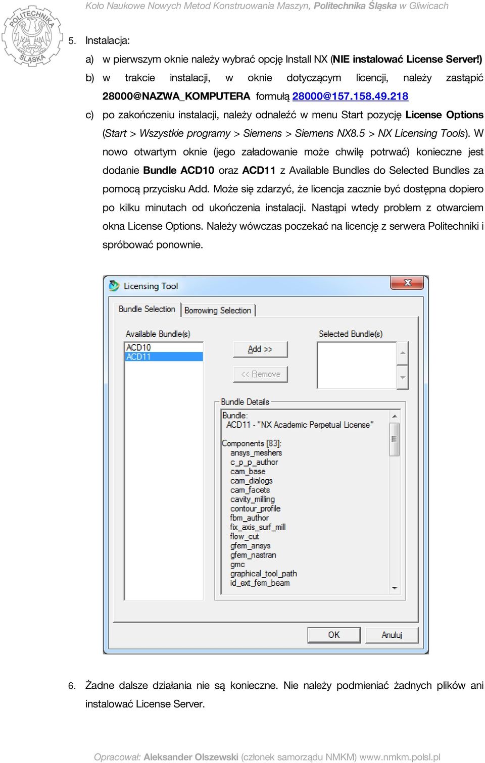The image size is (485, 763).
Task: Click cavity_milling component entry
Action: pos(252,499)
